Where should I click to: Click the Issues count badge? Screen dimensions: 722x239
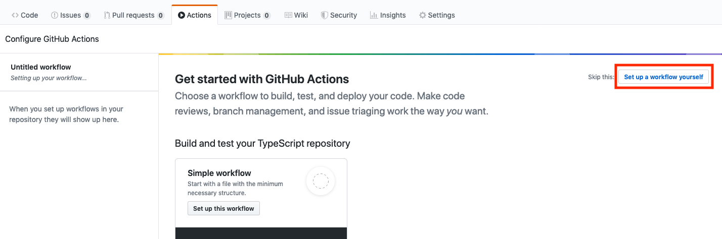click(87, 16)
